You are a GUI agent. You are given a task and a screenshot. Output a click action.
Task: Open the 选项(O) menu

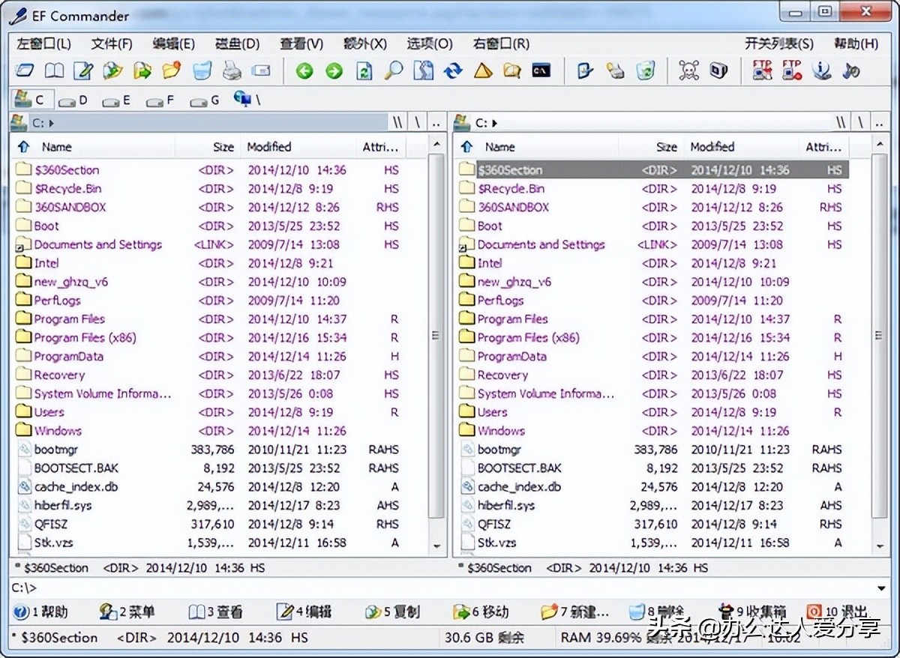coord(430,44)
